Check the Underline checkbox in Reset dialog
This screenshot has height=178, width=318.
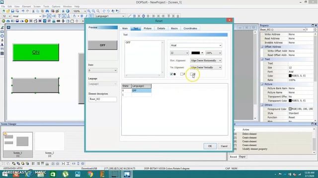[191, 74]
